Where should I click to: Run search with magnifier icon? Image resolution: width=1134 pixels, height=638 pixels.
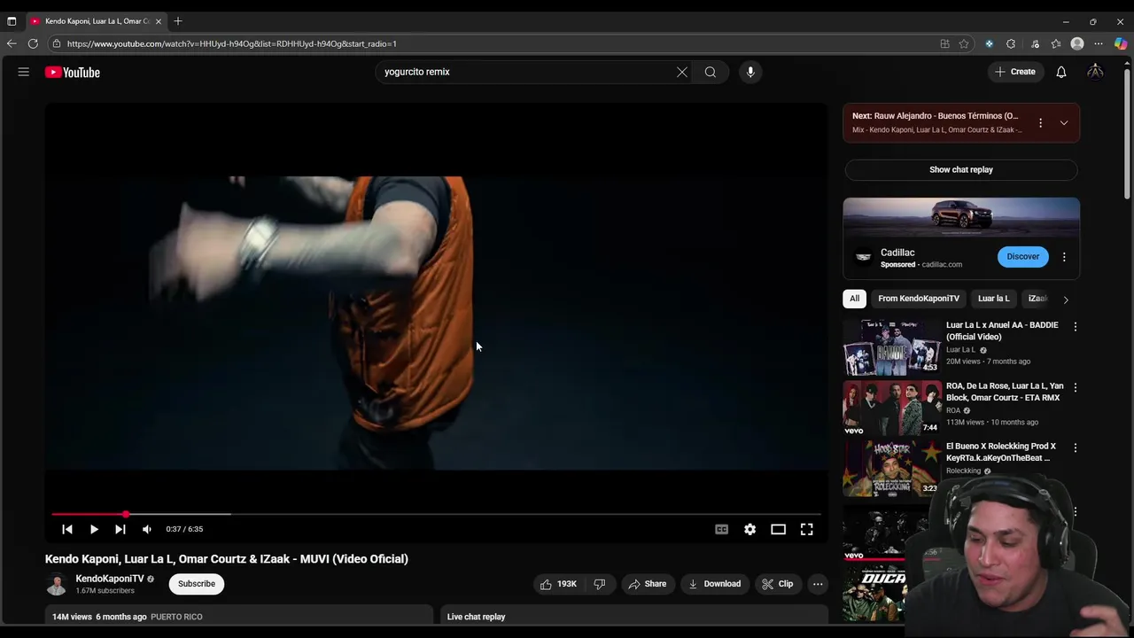click(x=711, y=72)
